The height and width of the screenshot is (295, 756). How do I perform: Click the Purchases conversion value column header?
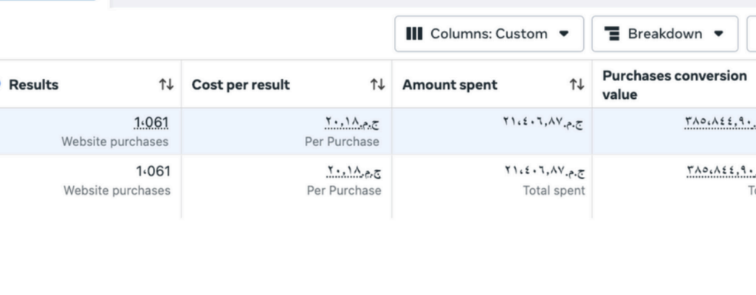[674, 85]
